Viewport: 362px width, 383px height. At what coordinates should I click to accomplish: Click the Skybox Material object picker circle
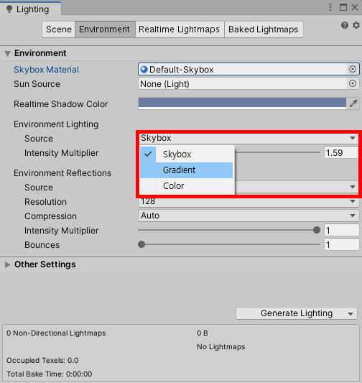tap(352, 70)
